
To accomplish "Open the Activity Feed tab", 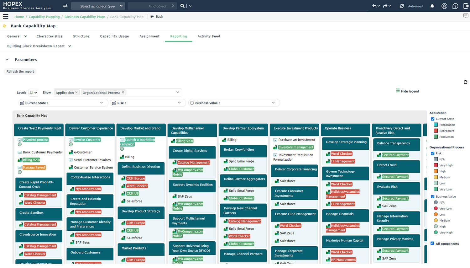I will coord(209,36).
